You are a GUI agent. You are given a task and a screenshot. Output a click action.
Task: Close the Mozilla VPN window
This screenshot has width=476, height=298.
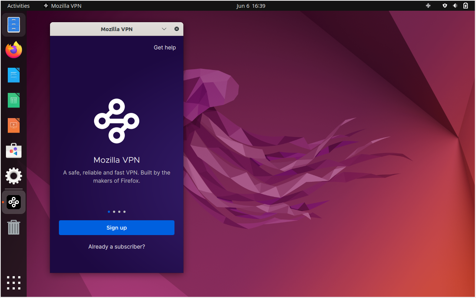click(x=177, y=29)
